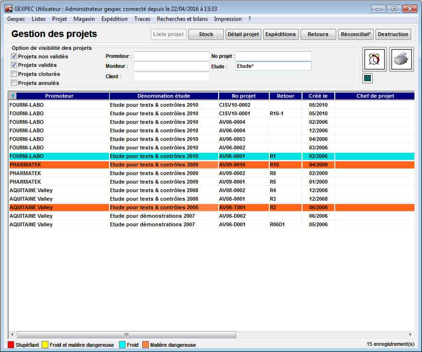Uncheck Projets validés checkbox
This screenshot has height=352, width=422.
point(14,65)
